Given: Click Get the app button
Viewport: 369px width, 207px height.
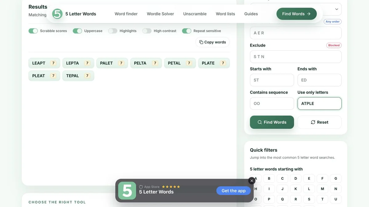Looking at the screenshot, I should [234, 191].
